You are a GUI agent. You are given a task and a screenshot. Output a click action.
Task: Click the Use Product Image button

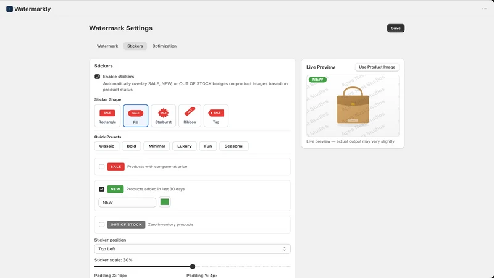[377, 67]
